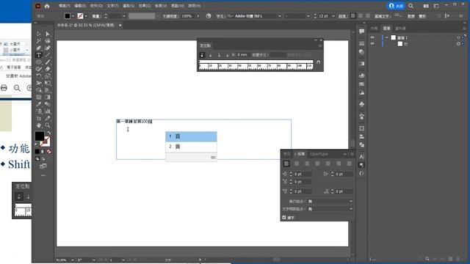Select the Eraser tool
The image size is (470, 264).
tap(48, 69)
